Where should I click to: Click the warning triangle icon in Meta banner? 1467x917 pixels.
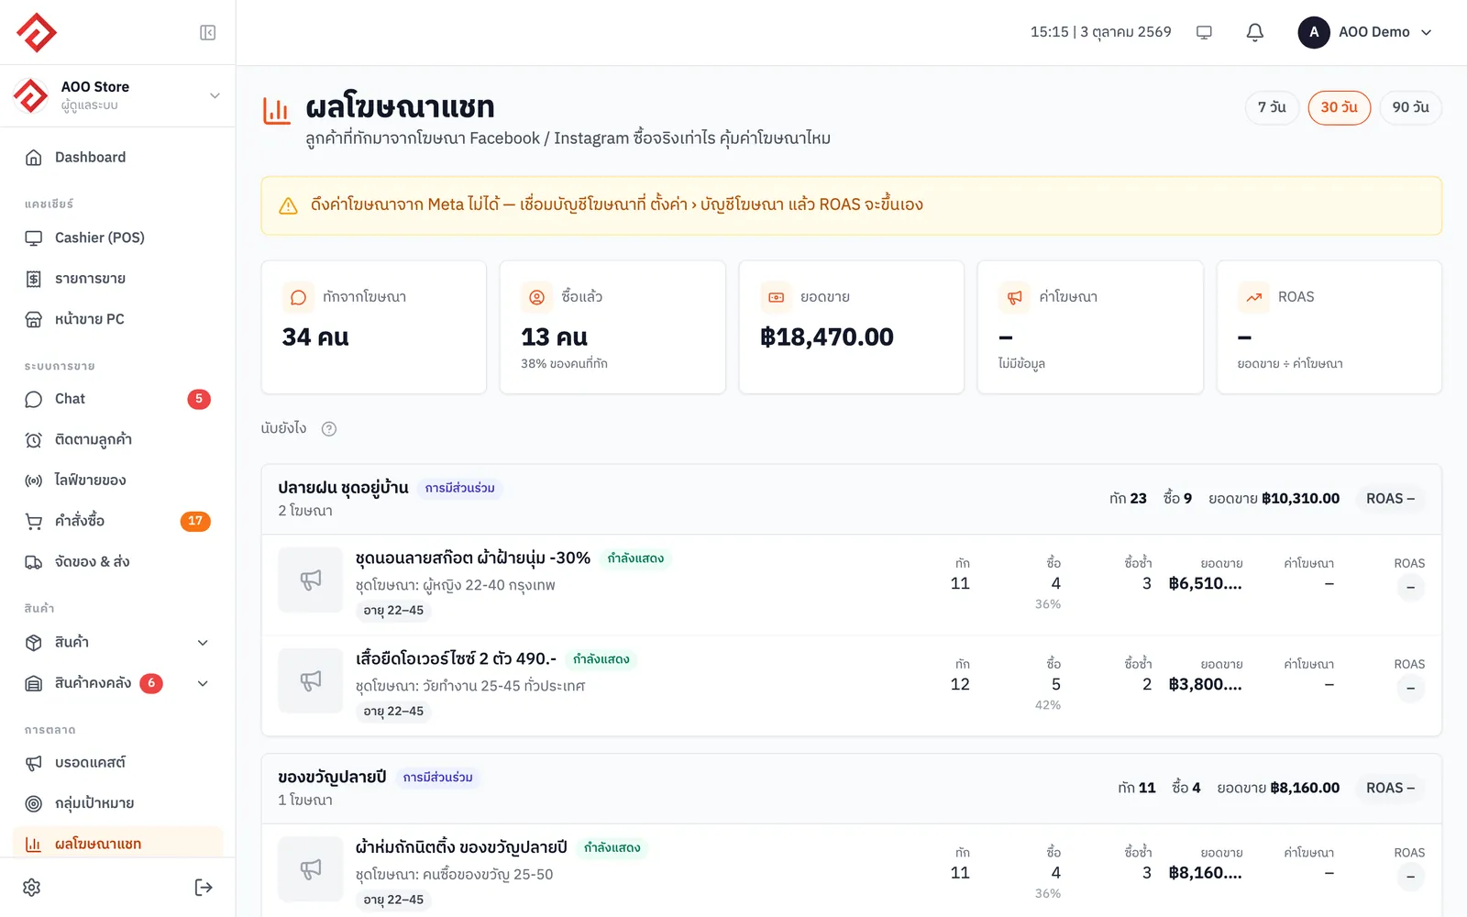click(288, 205)
